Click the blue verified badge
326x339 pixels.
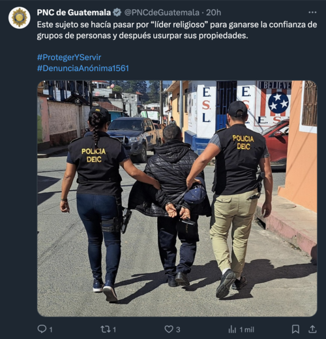tap(117, 12)
